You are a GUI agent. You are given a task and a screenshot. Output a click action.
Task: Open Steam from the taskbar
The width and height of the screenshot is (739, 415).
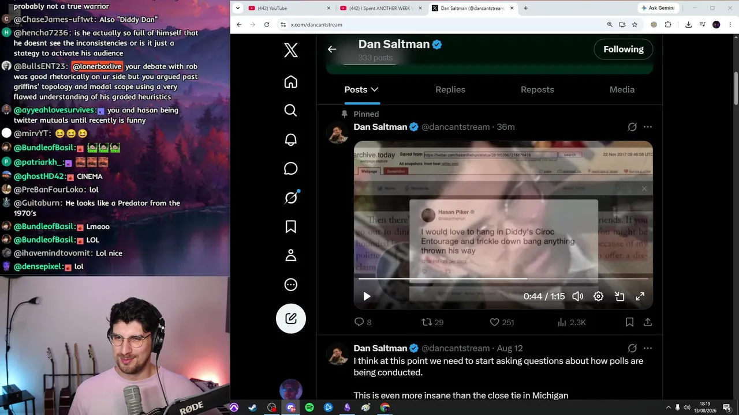253,408
